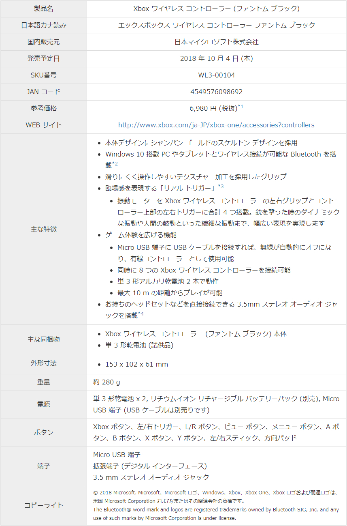Click the 国内販売元 label
Screen dimensions: 347x526
(x=43, y=42)
